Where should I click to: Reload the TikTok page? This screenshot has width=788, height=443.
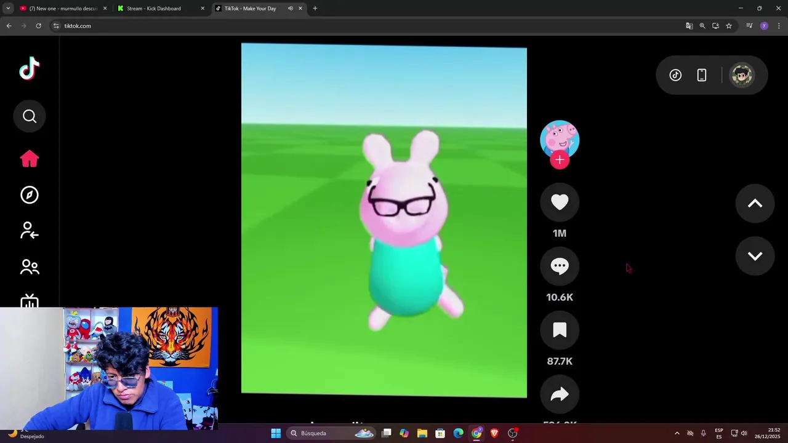[38, 26]
